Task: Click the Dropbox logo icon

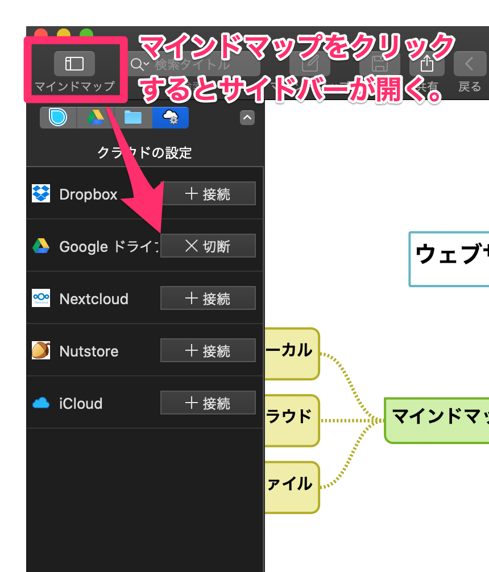Action: (x=41, y=194)
